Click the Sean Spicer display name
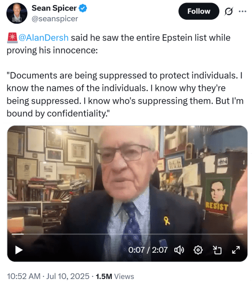Viewport: 252px width, 282px height. (x=54, y=8)
